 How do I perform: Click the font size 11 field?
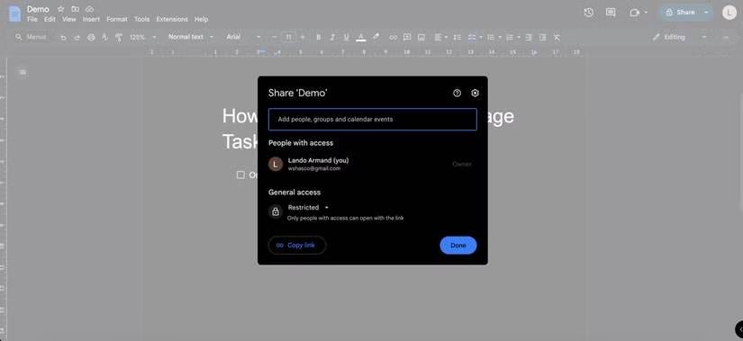click(288, 37)
